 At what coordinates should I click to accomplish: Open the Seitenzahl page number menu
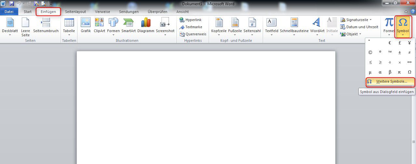252,27
